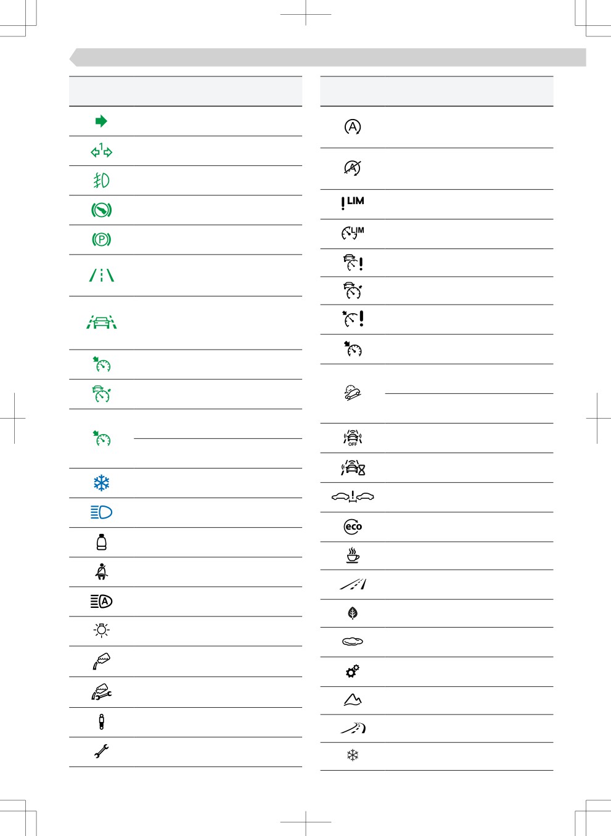Click the exclamation LIM speed limiter icon

353,203
